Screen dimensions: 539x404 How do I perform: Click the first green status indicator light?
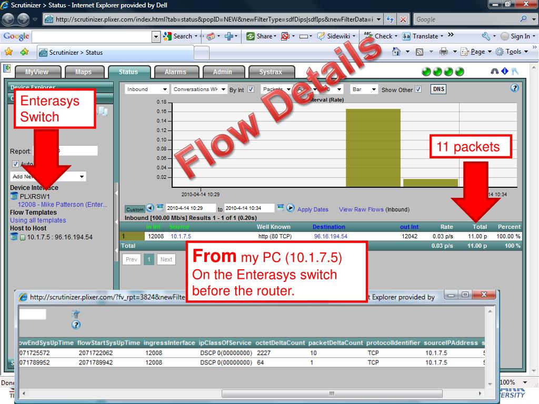[x=426, y=72]
